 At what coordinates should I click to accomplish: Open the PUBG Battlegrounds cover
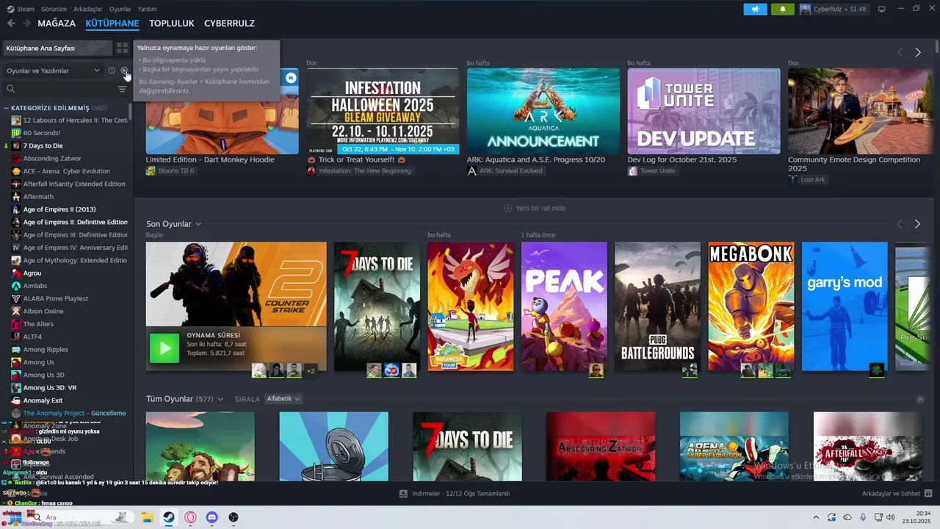coord(657,306)
